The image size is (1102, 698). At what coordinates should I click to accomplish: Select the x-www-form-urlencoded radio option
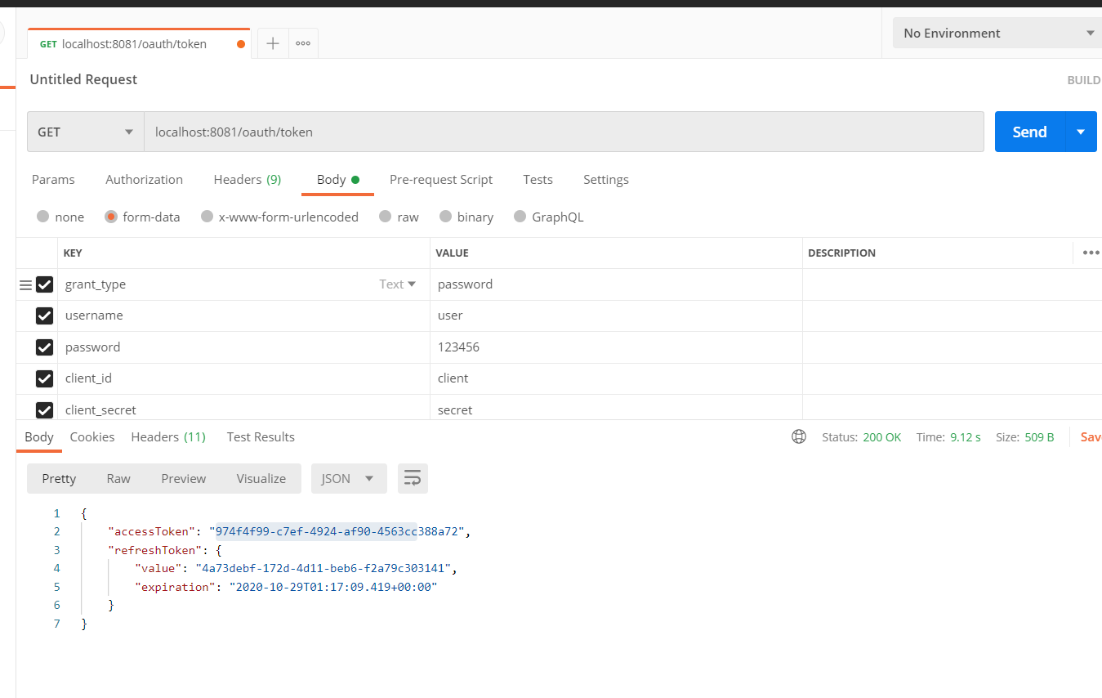click(x=207, y=217)
